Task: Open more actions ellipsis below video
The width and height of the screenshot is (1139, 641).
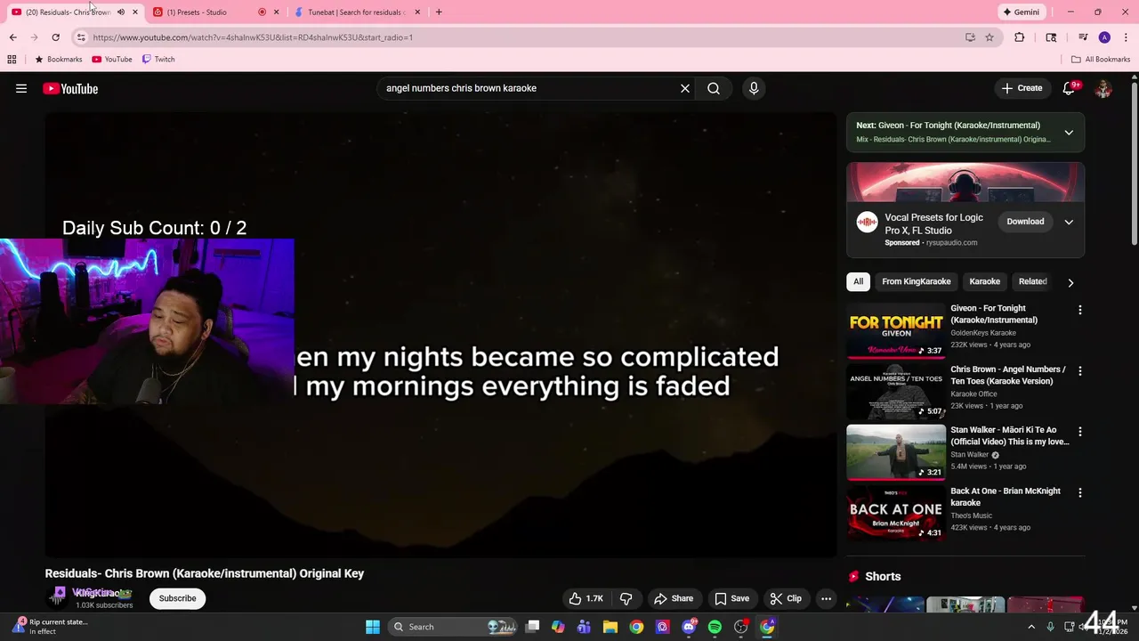Action: pyautogui.click(x=826, y=598)
